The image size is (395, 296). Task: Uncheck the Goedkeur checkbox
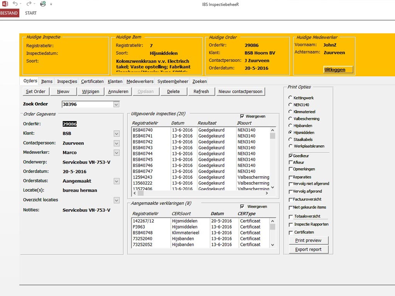click(x=291, y=156)
